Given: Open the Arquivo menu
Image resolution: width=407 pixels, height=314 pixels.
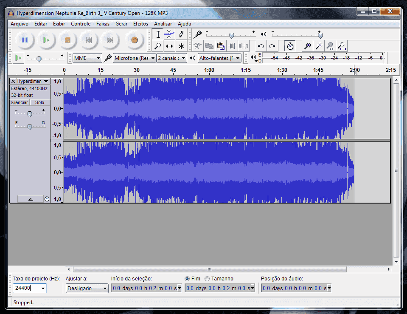Looking at the screenshot, I should point(20,24).
